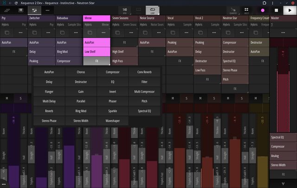Solo the Vocal track
297x188 pixels.
(187, 98)
